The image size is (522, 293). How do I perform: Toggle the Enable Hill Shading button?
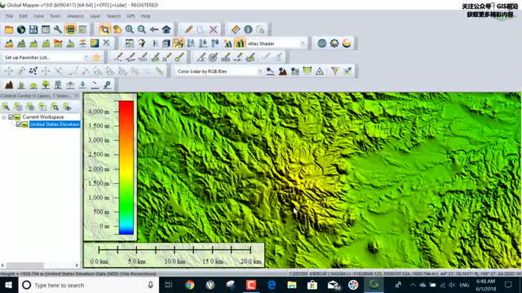coord(240,44)
